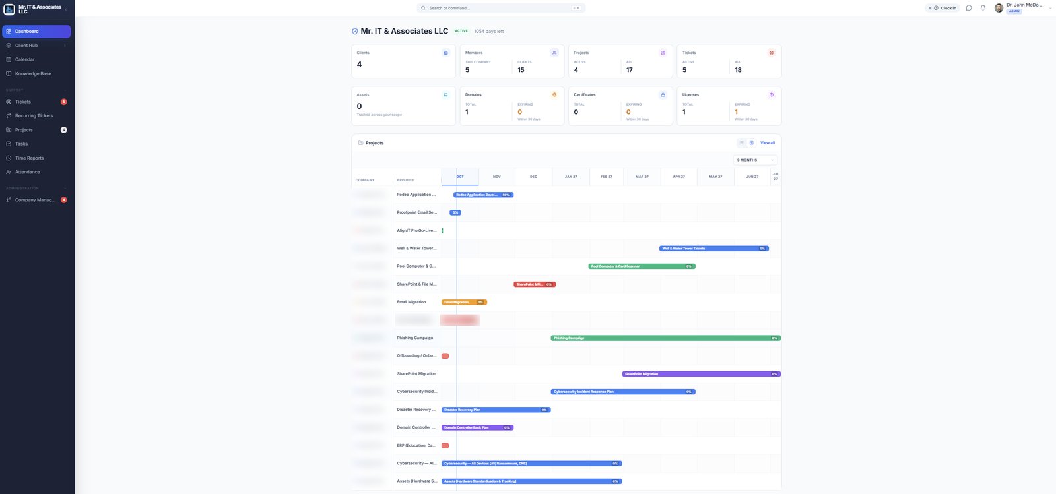
Task: Go to Dashboard in the sidebar
Action: (36, 32)
